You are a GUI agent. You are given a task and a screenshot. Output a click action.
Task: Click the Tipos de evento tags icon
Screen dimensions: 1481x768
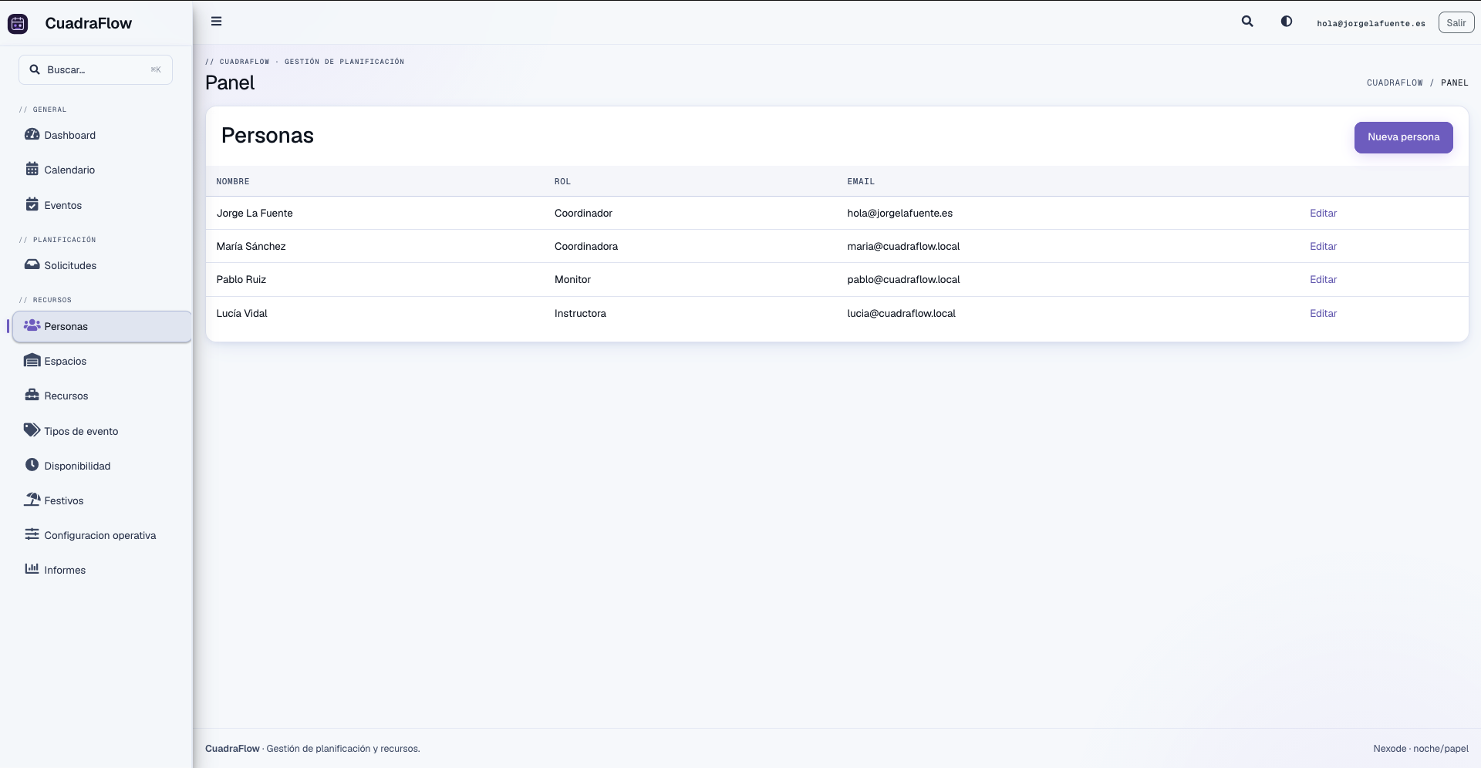tap(32, 430)
